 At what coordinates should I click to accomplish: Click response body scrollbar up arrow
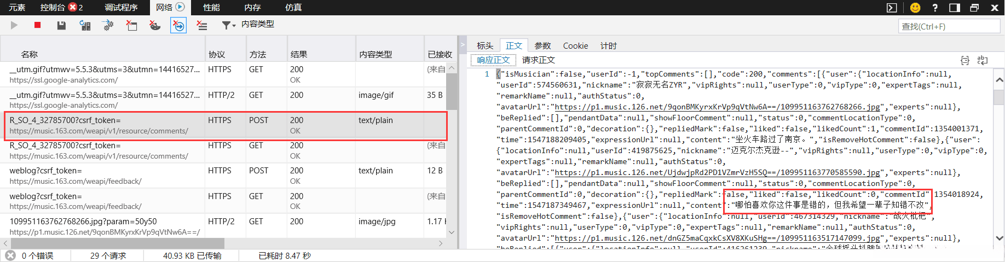click(x=999, y=80)
